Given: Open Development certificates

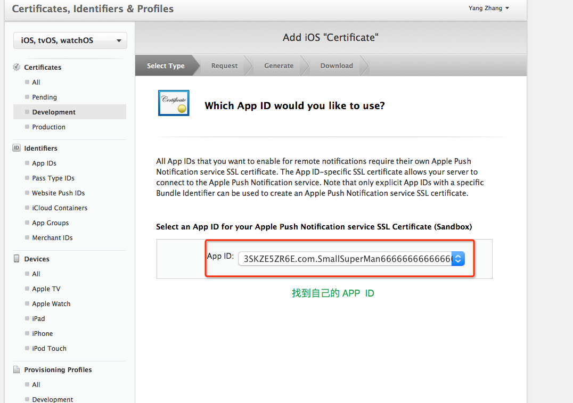Looking at the screenshot, I should (x=69, y=112).
